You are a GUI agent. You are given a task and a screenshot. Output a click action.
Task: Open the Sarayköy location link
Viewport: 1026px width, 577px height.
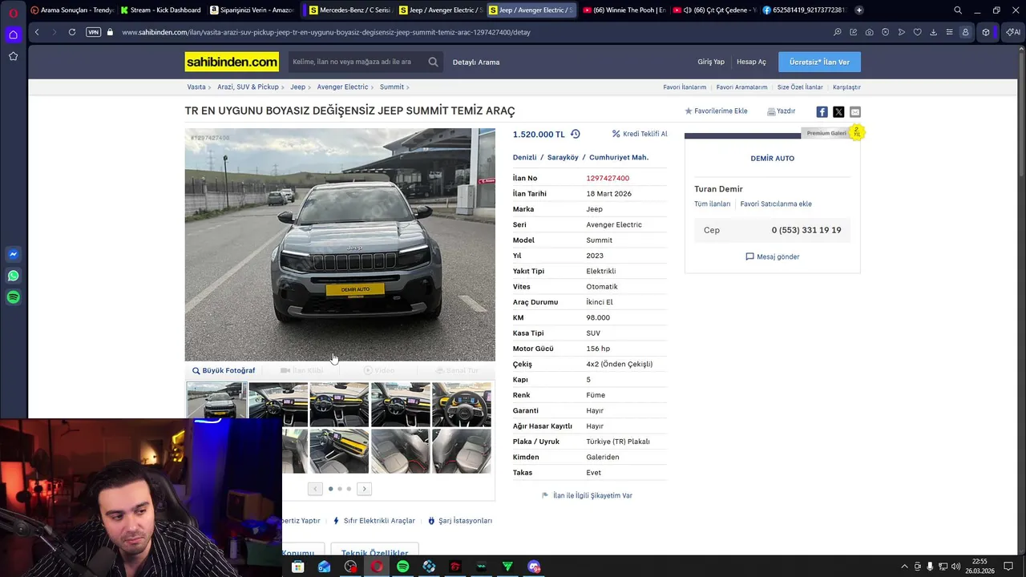point(563,157)
